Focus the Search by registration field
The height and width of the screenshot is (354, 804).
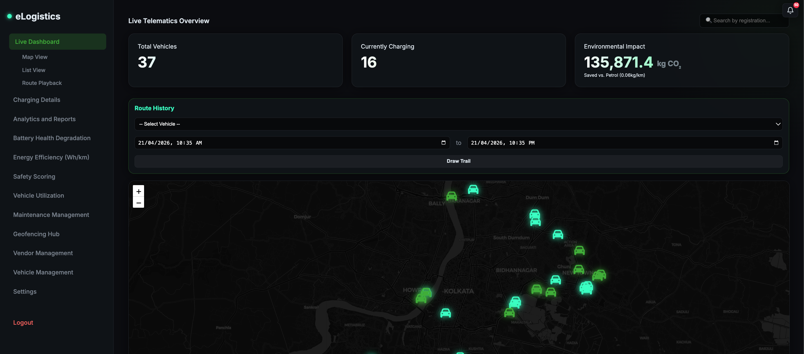(744, 21)
